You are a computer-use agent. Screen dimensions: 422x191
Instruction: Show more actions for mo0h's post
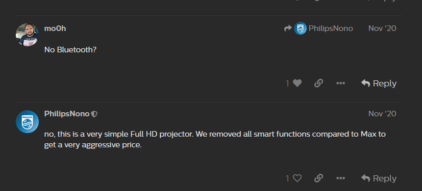click(340, 83)
